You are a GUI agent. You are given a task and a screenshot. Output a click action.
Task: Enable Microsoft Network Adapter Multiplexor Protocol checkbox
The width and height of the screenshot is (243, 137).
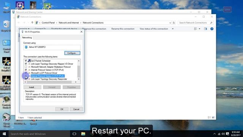pyautogui.click(x=26, y=67)
